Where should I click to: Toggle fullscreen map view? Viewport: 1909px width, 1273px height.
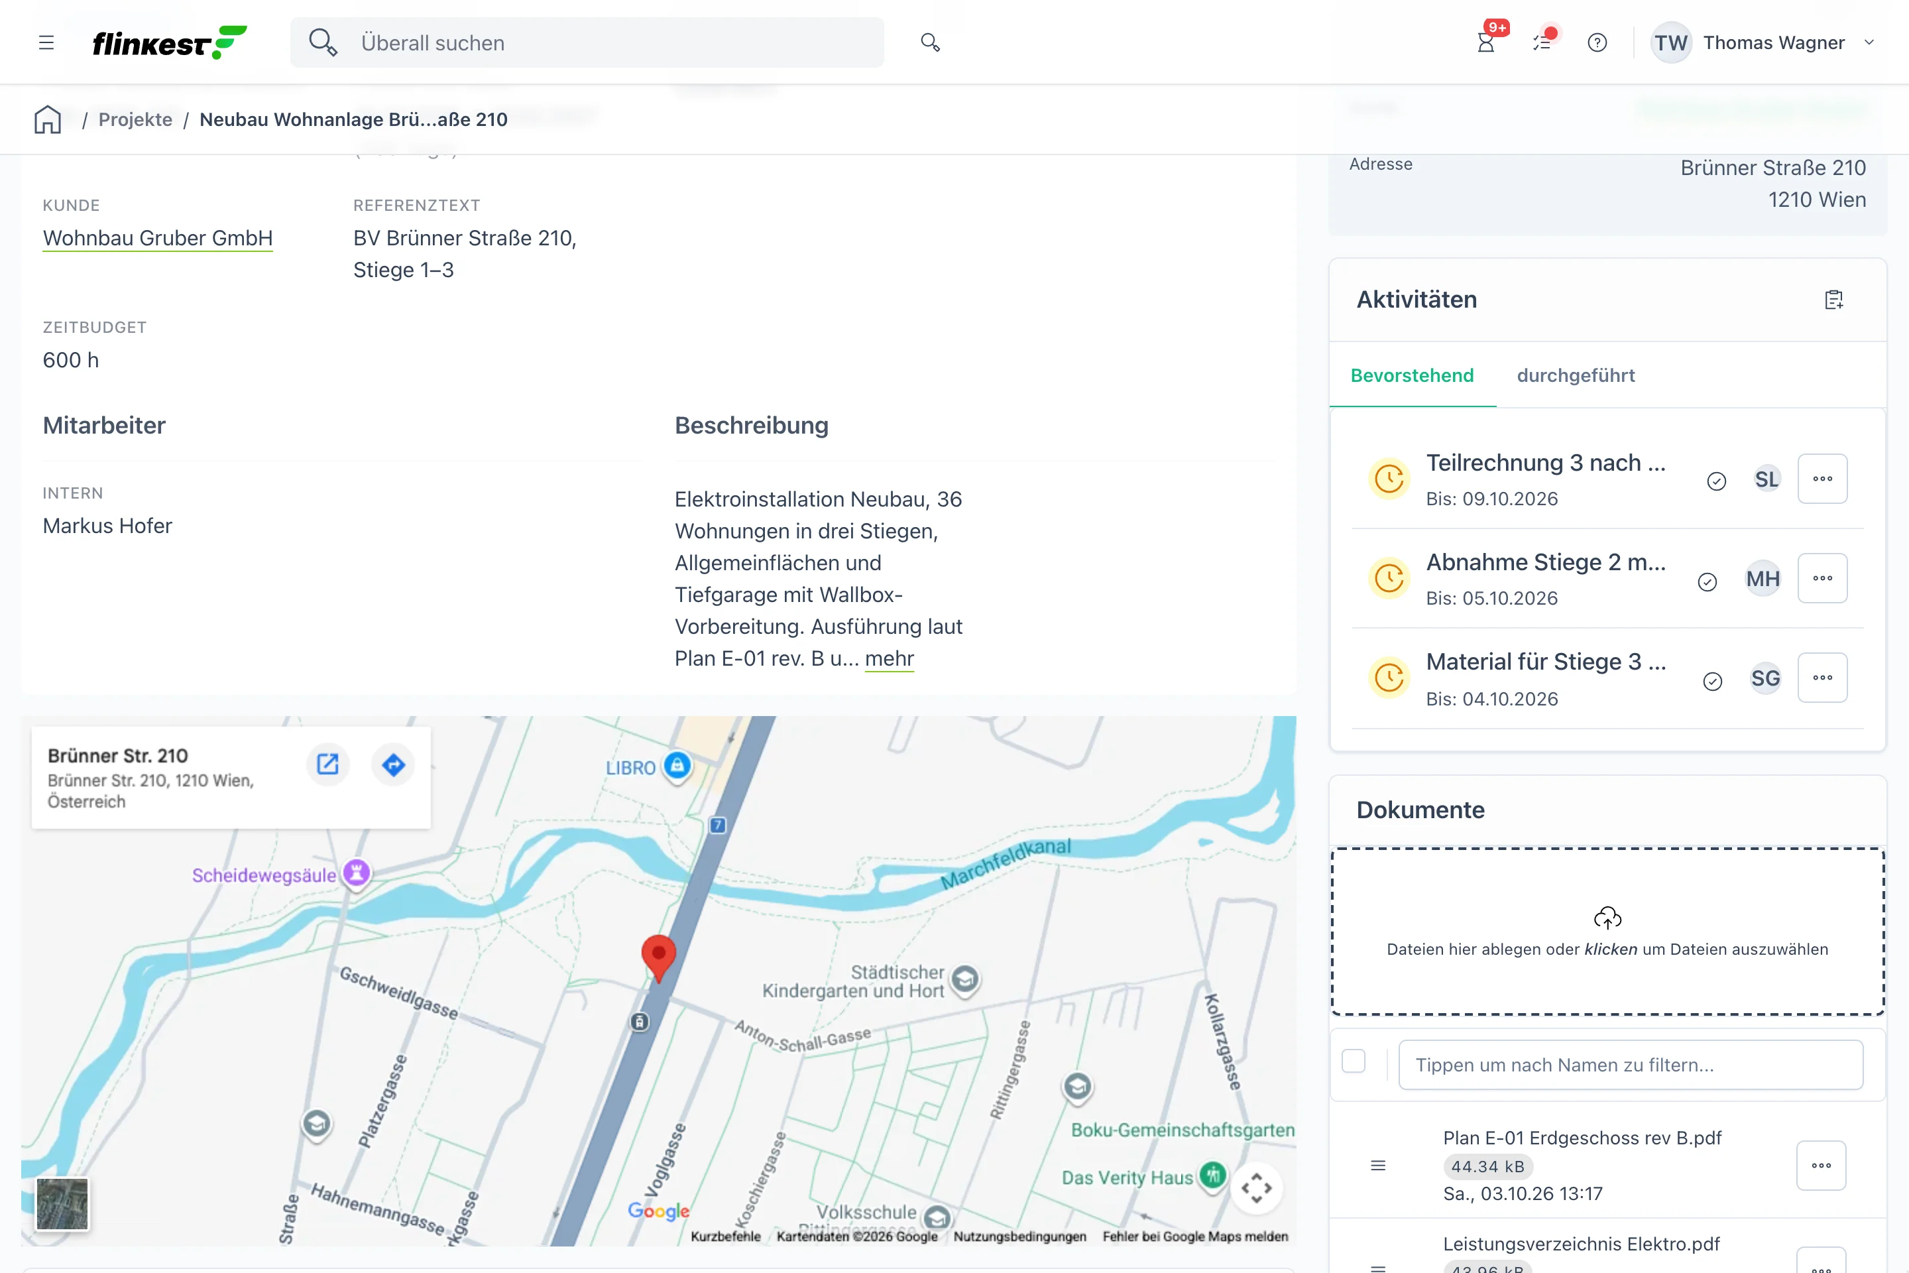1255,1187
